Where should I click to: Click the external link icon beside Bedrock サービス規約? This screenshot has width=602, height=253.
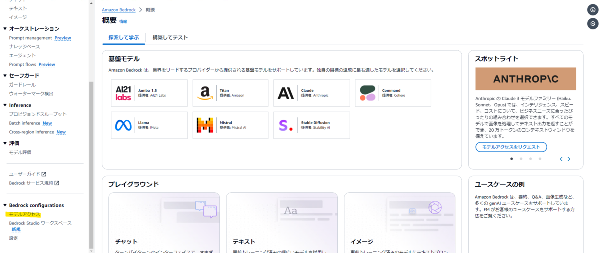57,183
